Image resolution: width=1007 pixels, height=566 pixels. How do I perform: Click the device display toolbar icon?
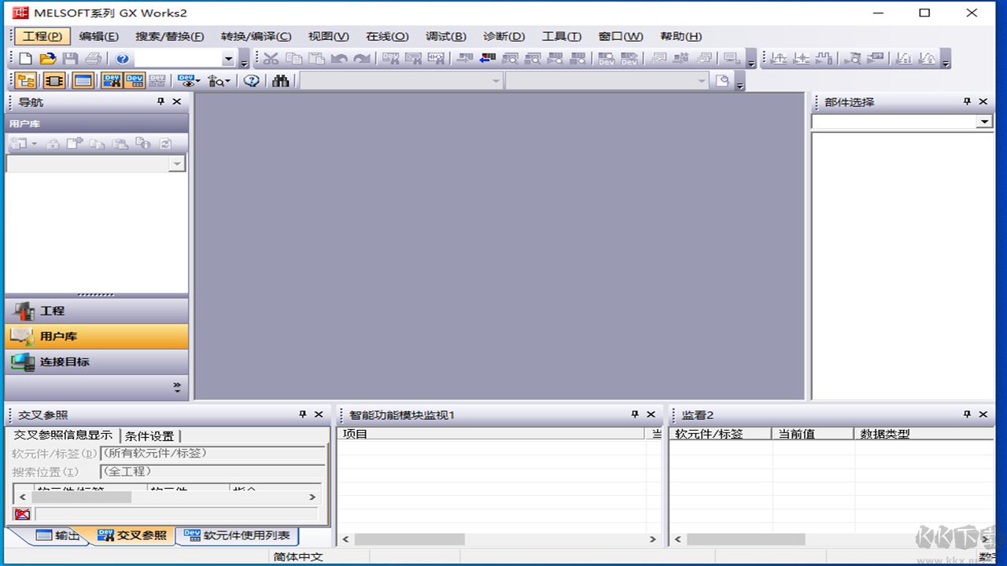[x=186, y=80]
